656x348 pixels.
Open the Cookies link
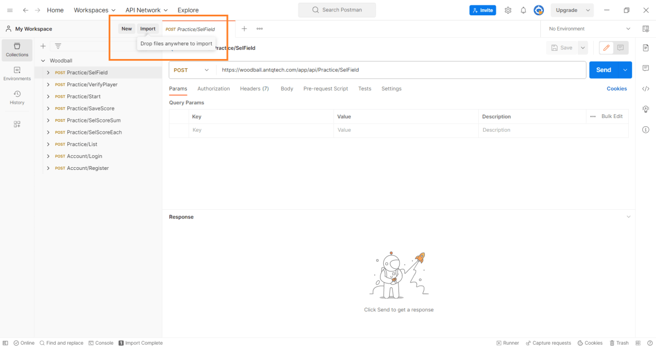click(617, 89)
